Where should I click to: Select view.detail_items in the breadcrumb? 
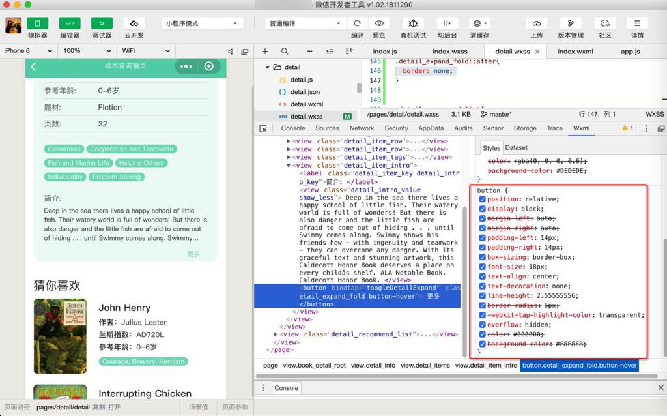425,365
